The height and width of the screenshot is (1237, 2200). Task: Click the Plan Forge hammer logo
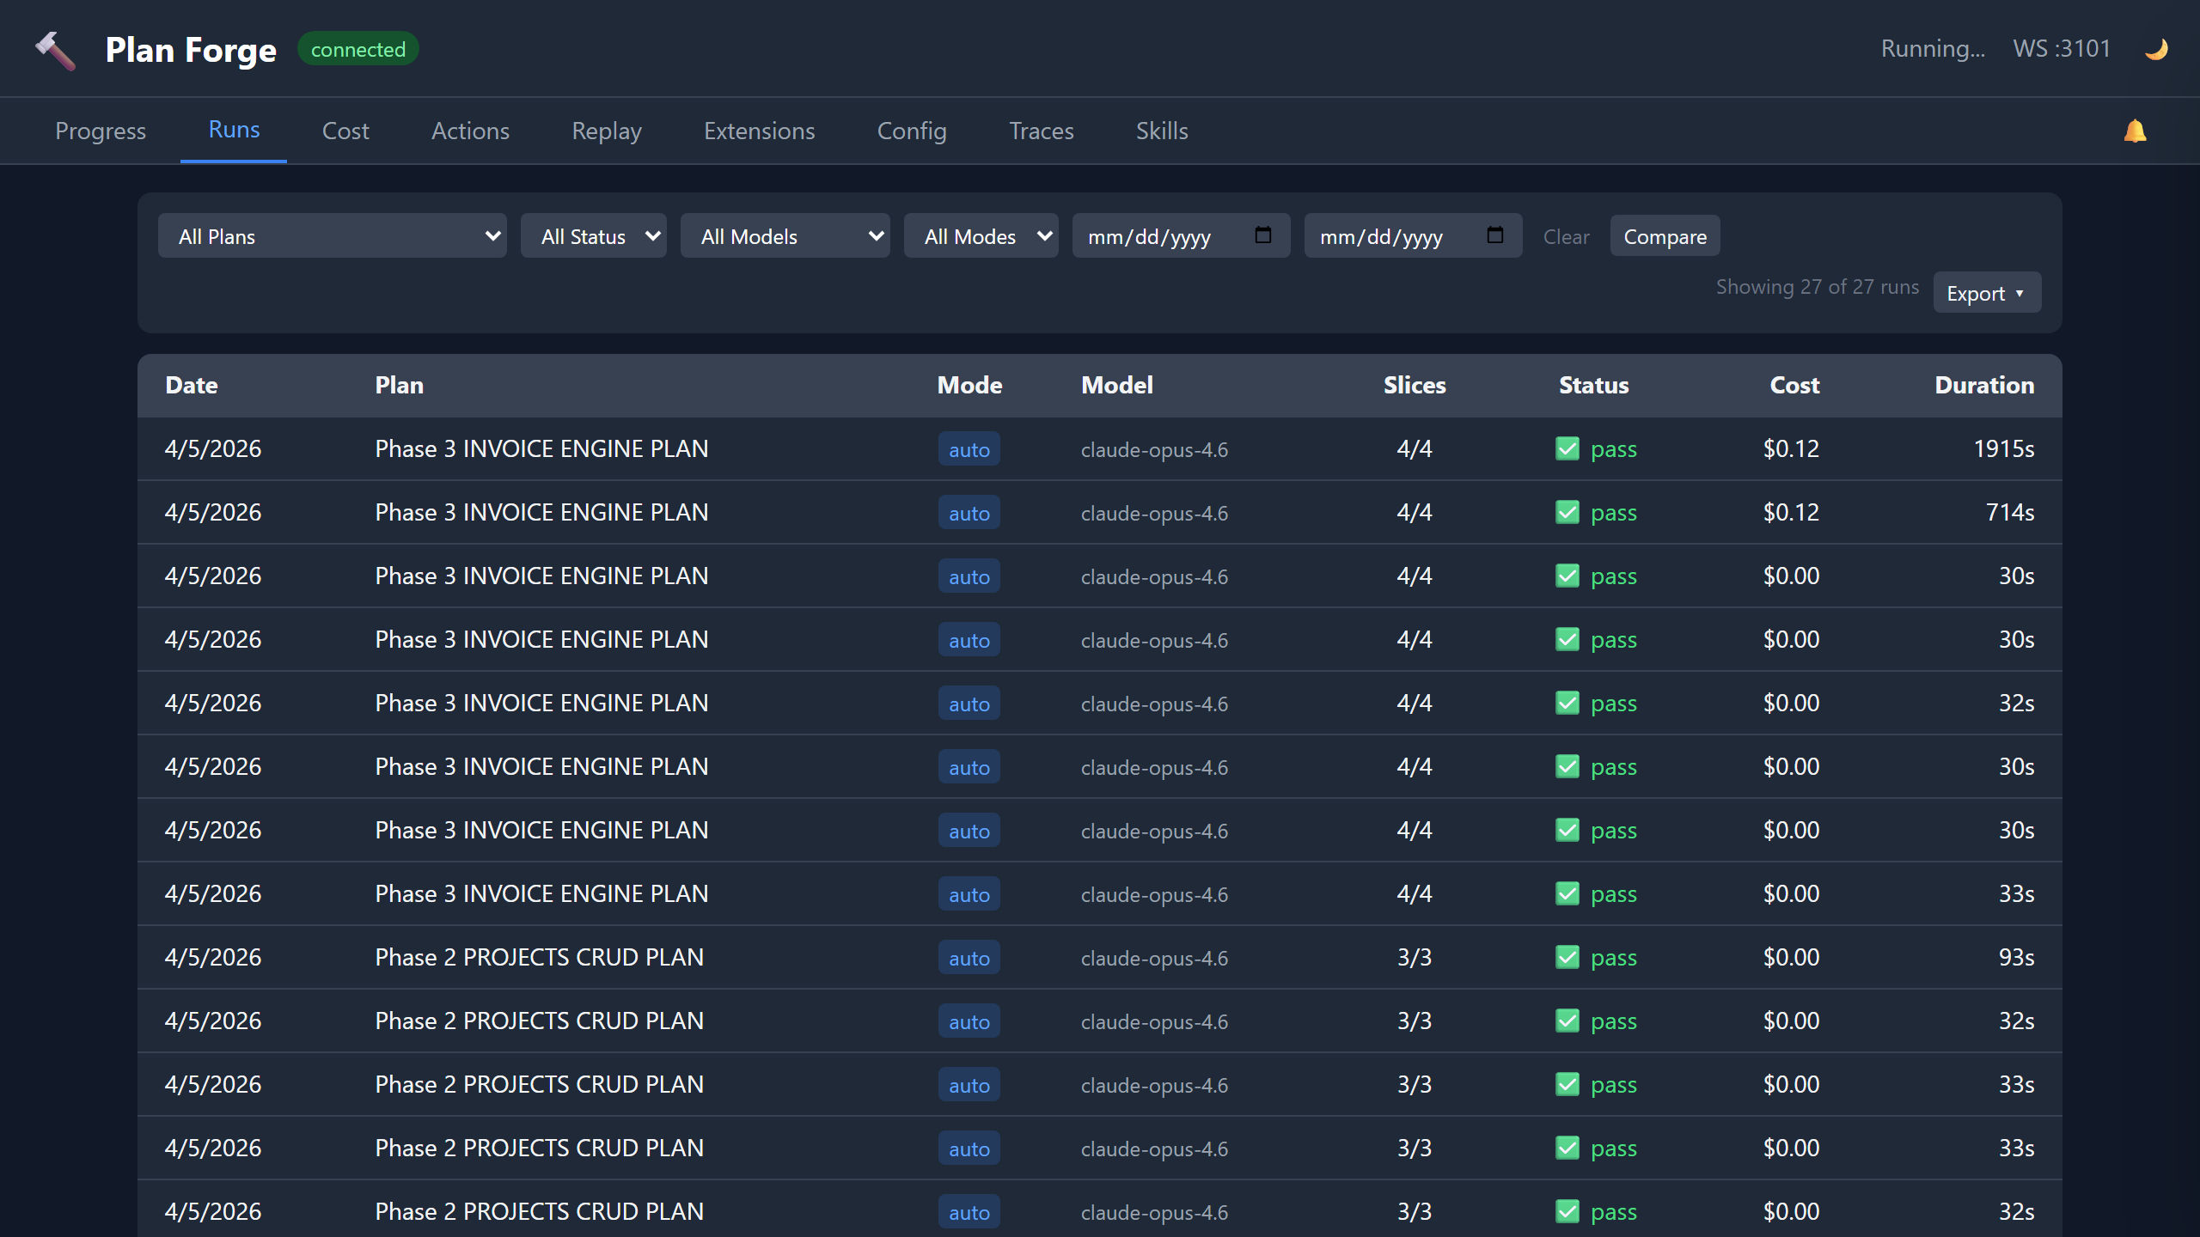[55, 49]
